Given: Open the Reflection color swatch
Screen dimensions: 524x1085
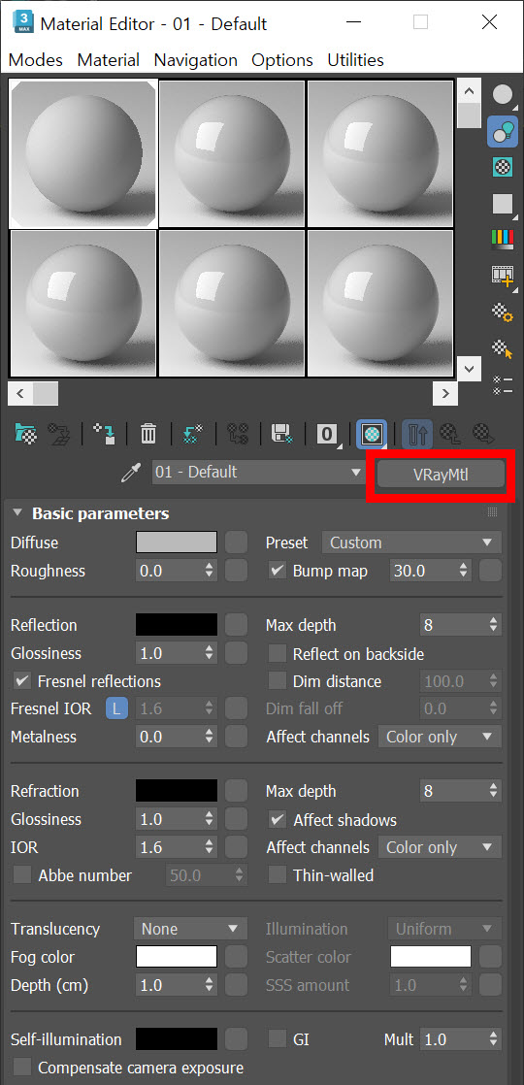Looking at the screenshot, I should coord(177,625).
